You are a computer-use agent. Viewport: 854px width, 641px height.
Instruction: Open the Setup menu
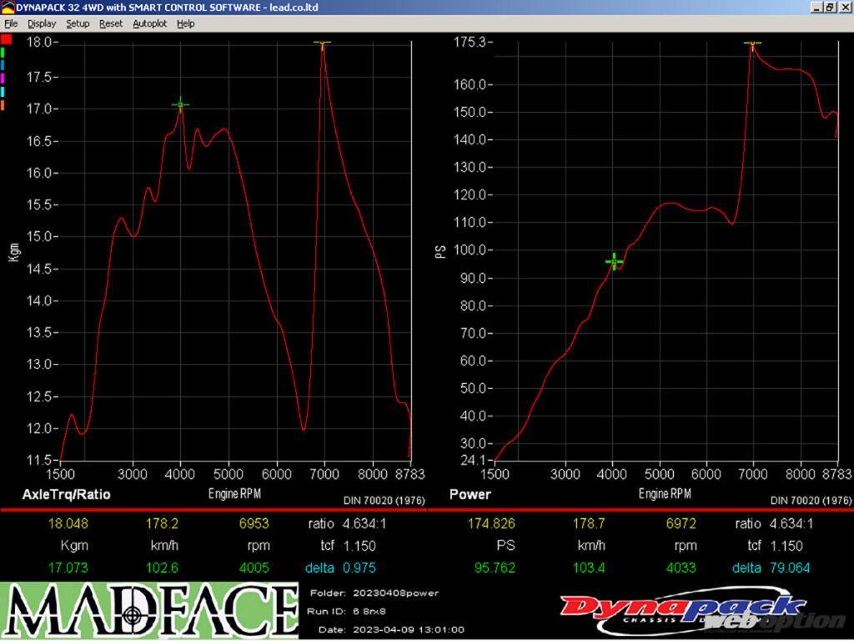pyautogui.click(x=78, y=23)
